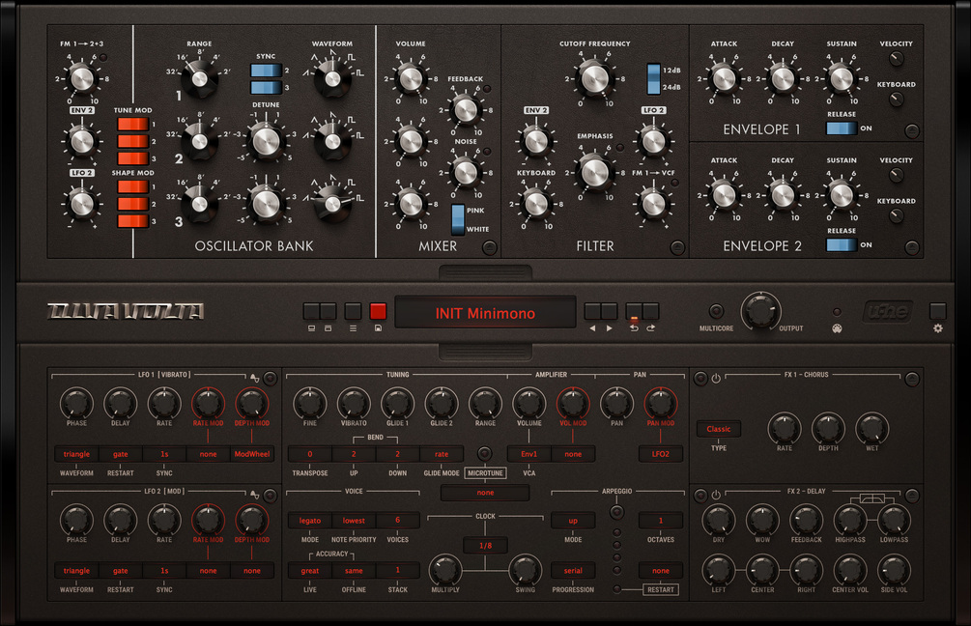Image resolution: width=971 pixels, height=626 pixels.
Task: Click the MIDI activity indicator icon
Action: [x=837, y=328]
